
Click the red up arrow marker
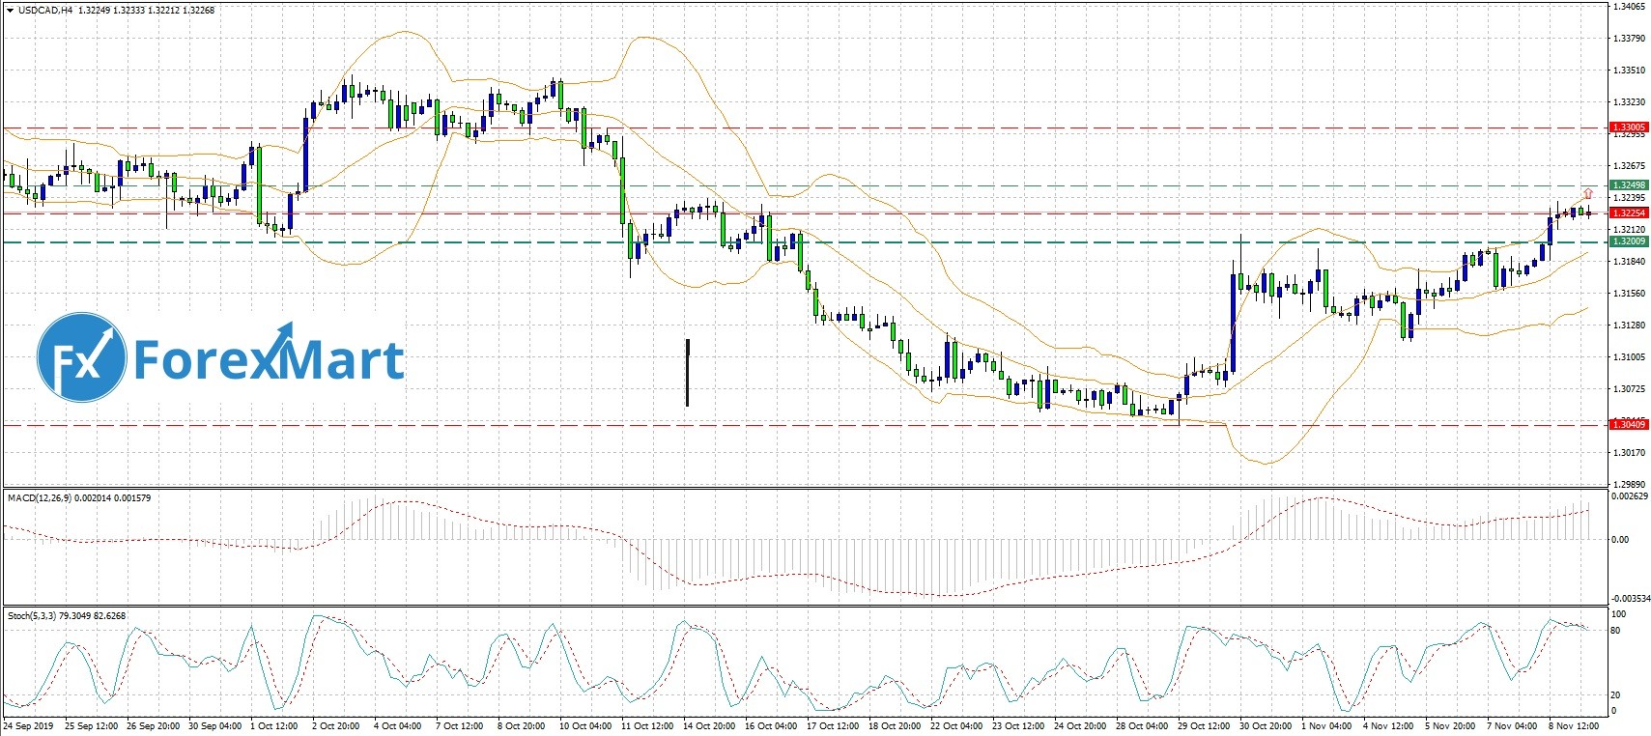[x=1588, y=194]
